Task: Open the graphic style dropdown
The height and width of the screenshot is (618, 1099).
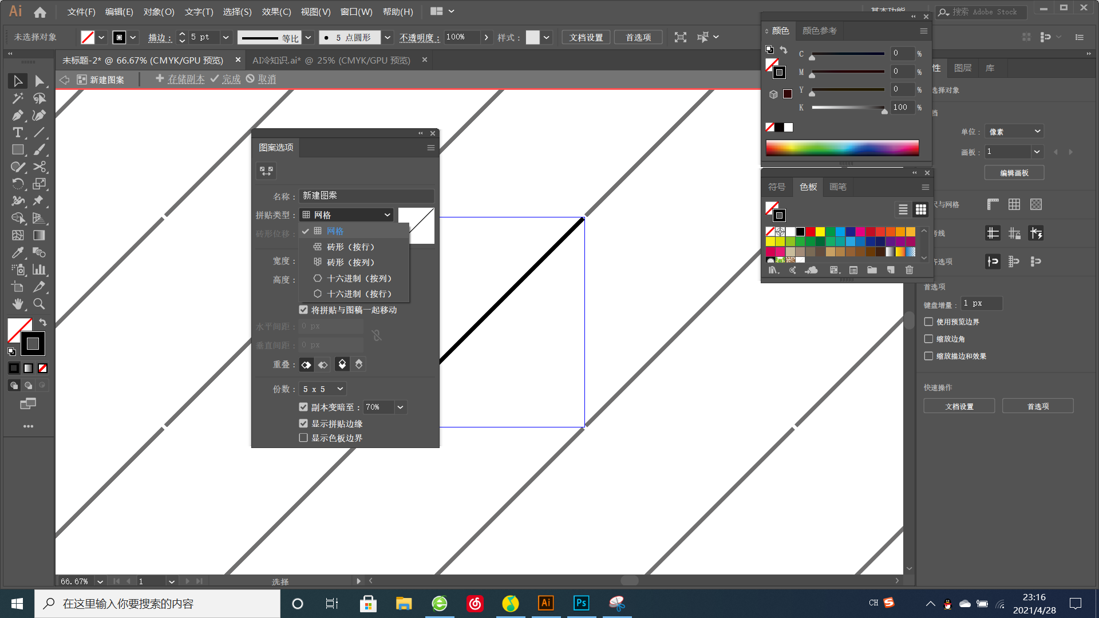Action: click(x=547, y=37)
